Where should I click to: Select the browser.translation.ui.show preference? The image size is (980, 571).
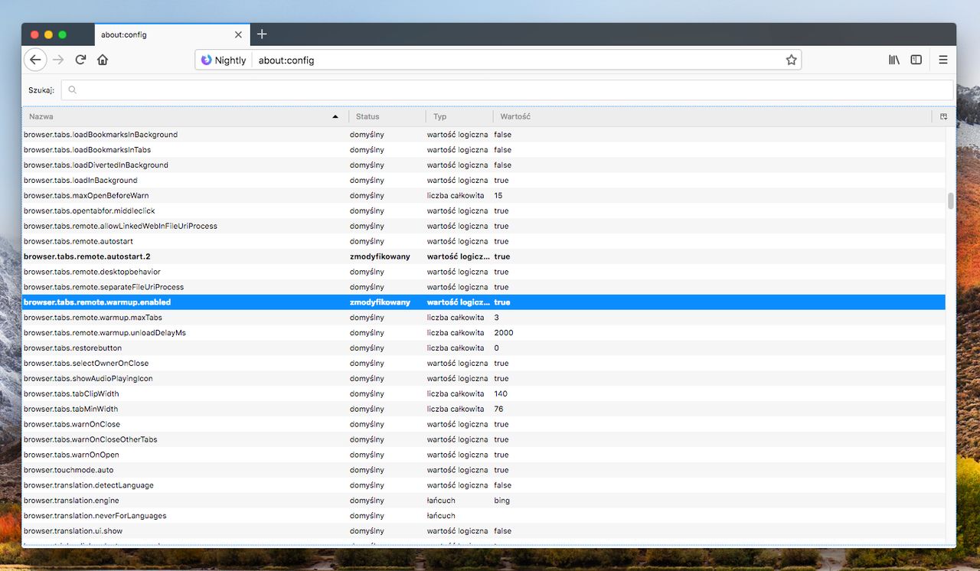pos(484,531)
